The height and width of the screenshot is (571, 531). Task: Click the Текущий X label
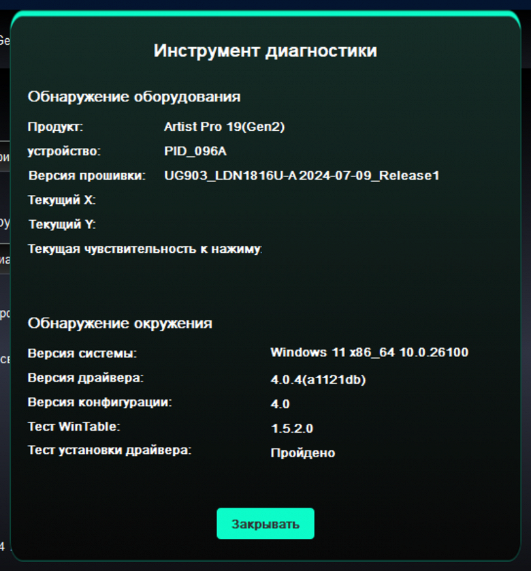(x=61, y=200)
